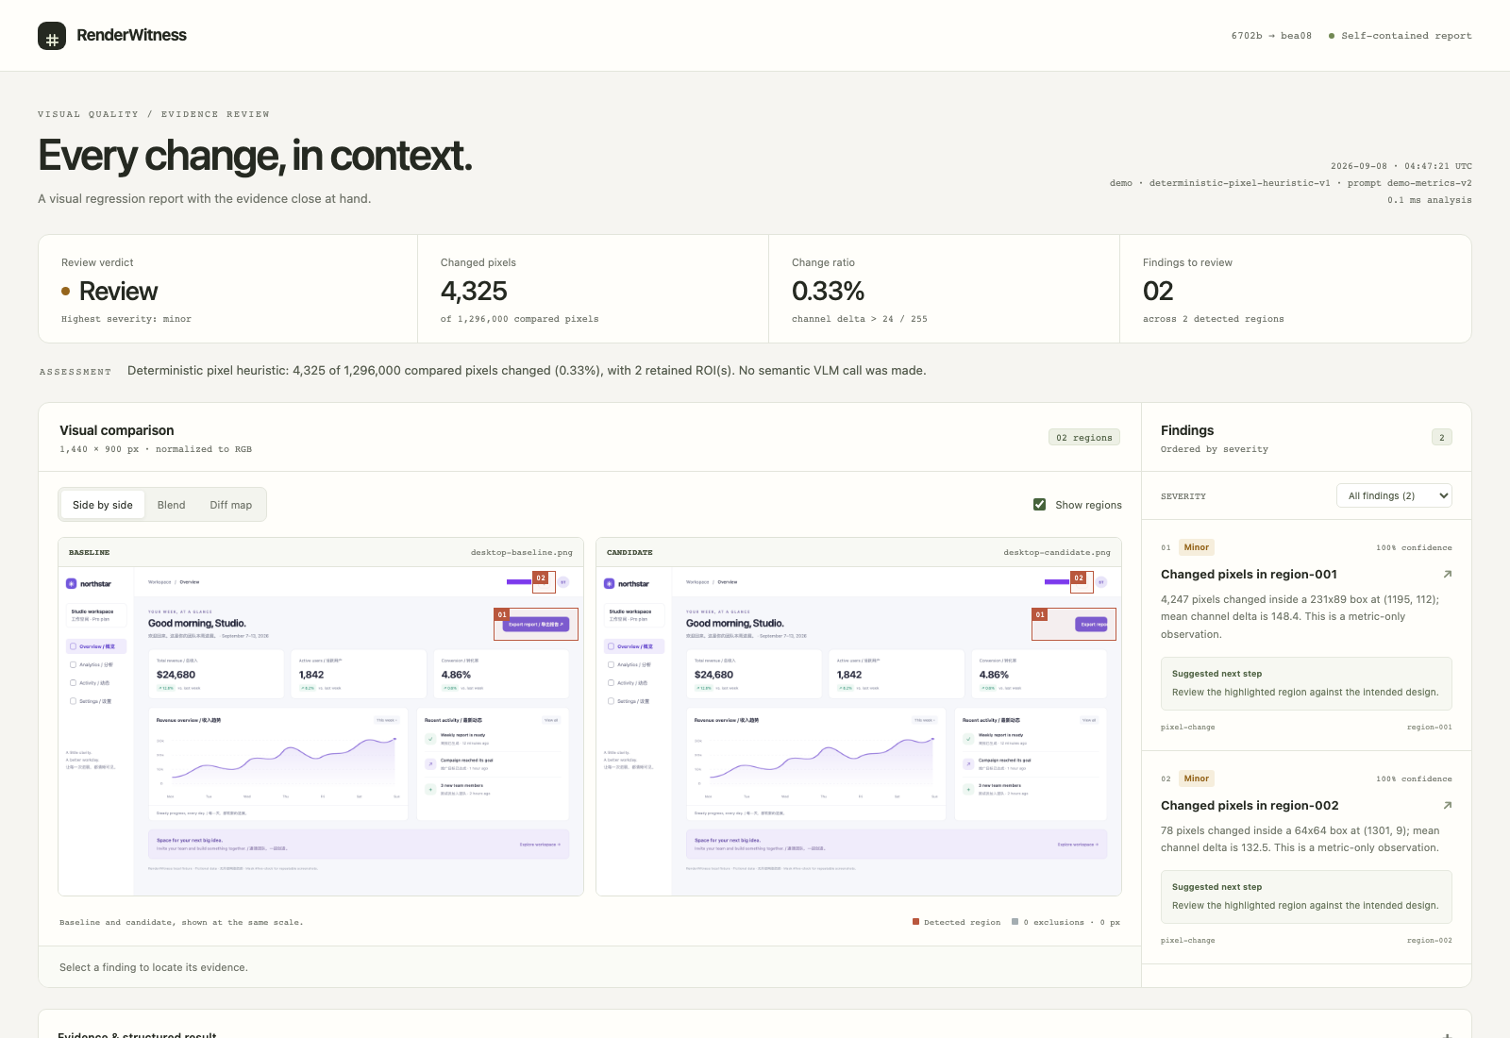This screenshot has height=1038, width=1510.
Task: Click the RenderWitness logo icon
Action: coord(52,36)
